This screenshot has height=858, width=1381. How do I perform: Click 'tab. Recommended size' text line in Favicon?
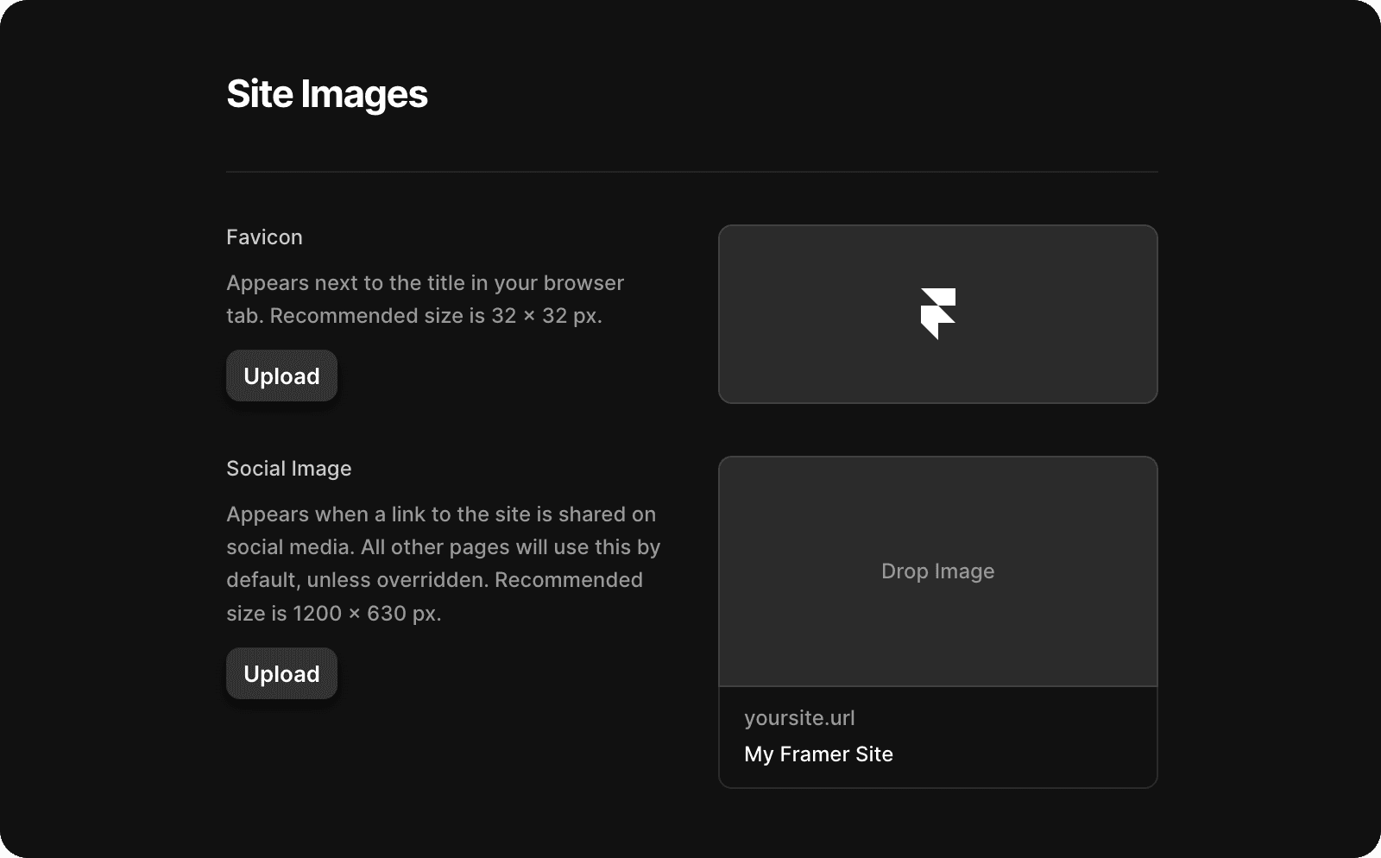pyautogui.click(x=413, y=316)
